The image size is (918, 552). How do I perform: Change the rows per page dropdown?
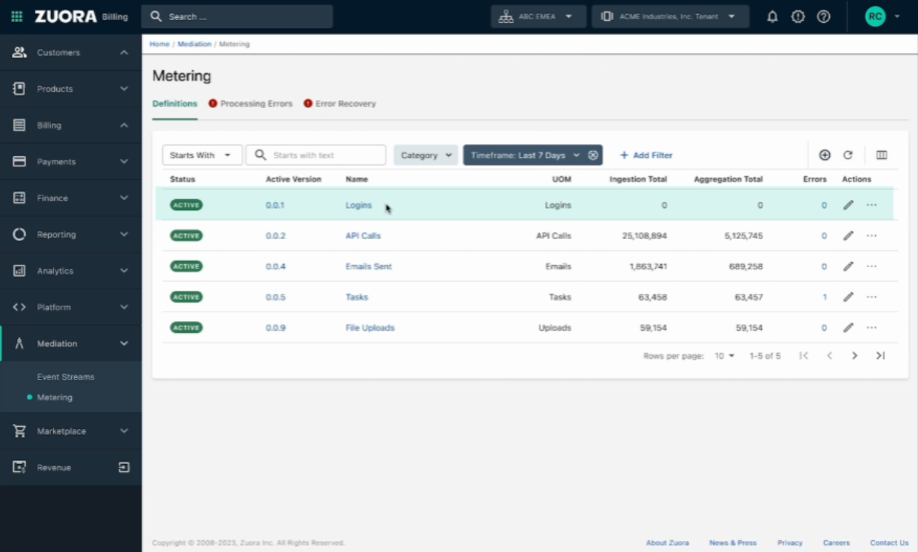click(724, 356)
